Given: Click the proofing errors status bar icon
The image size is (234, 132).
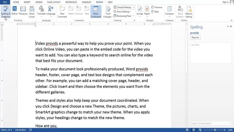Looking at the screenshot, I should click(x=30, y=130).
